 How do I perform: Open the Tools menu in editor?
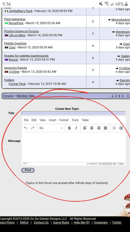tap(75, 120)
